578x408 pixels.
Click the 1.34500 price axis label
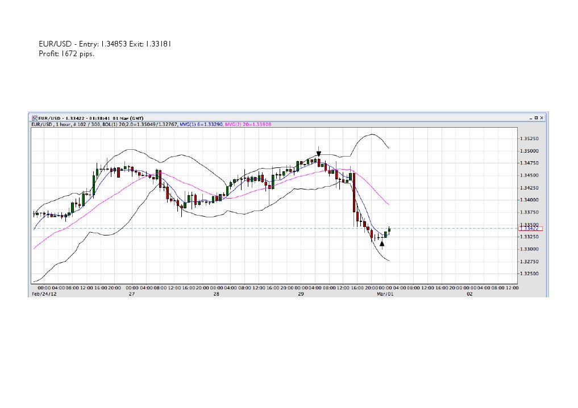(529, 175)
